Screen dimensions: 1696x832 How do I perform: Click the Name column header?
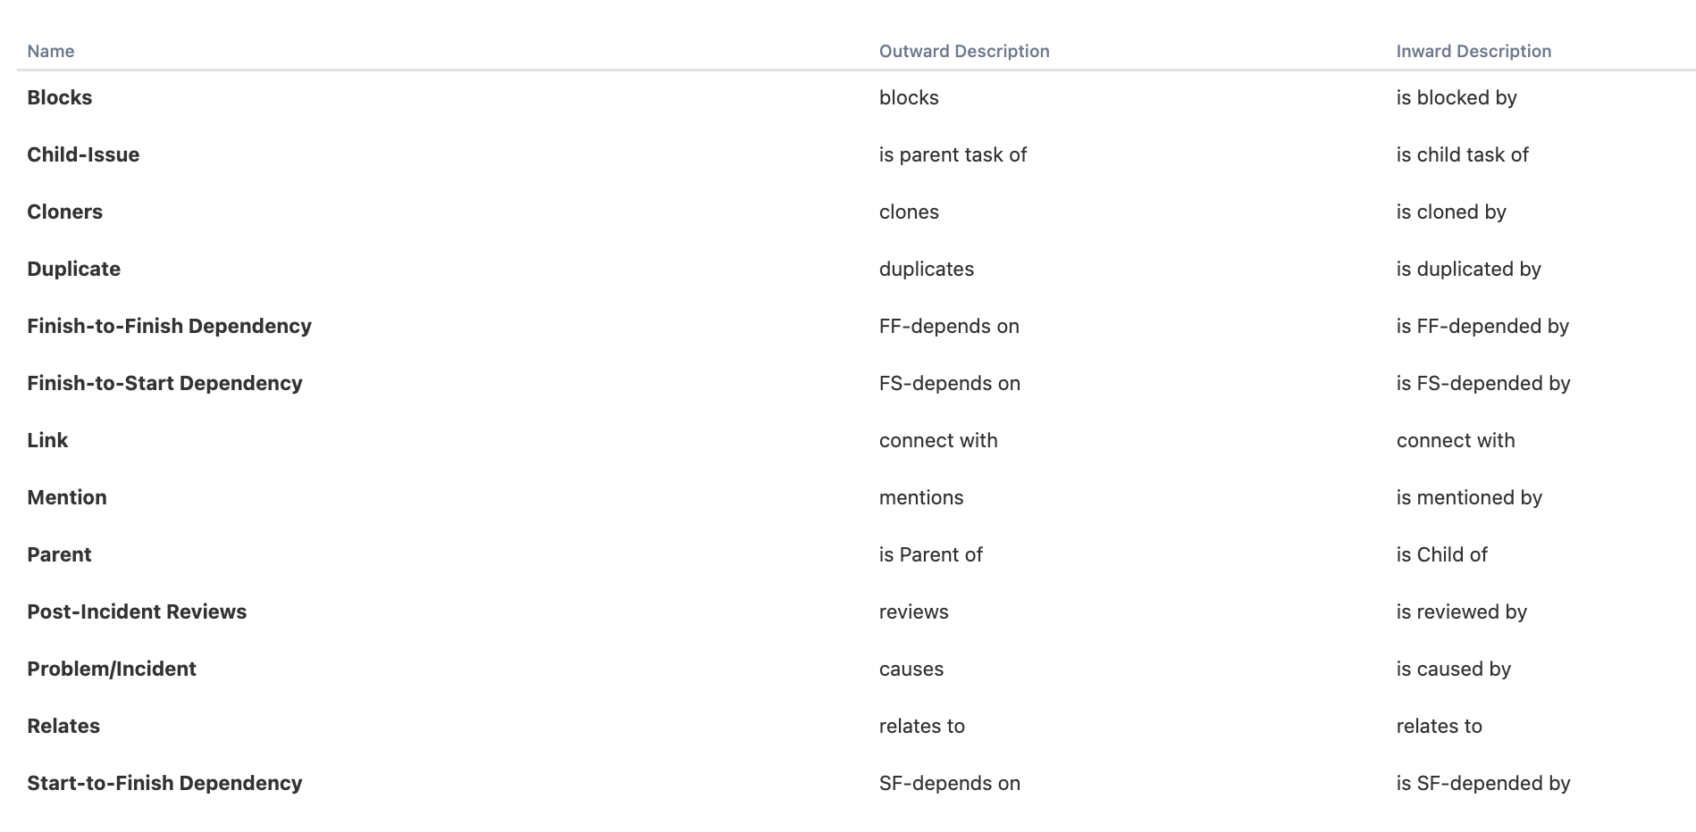[x=51, y=51]
